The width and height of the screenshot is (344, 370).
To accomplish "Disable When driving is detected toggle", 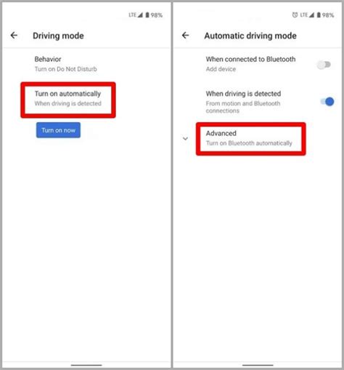I will [327, 102].
